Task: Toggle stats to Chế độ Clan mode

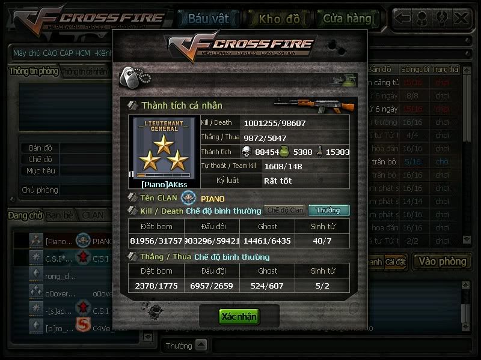Action: pos(284,211)
